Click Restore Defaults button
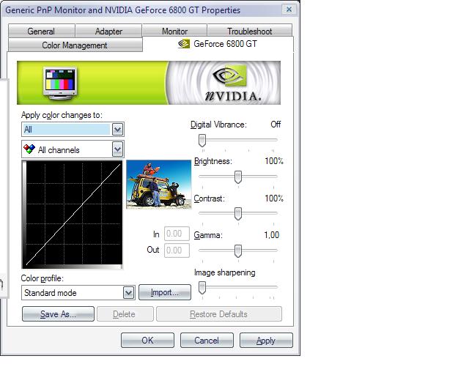Image resolution: width=469 pixels, height=375 pixels. coord(219,314)
